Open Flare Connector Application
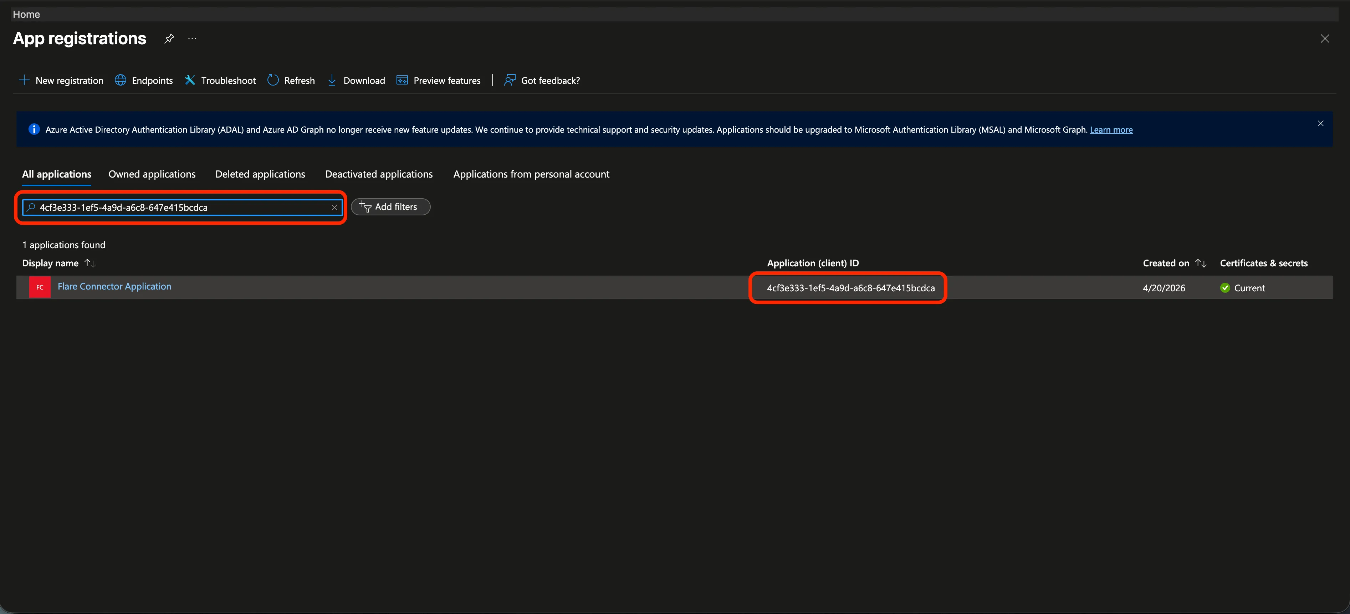Viewport: 1350px width, 614px height. pyautogui.click(x=114, y=286)
